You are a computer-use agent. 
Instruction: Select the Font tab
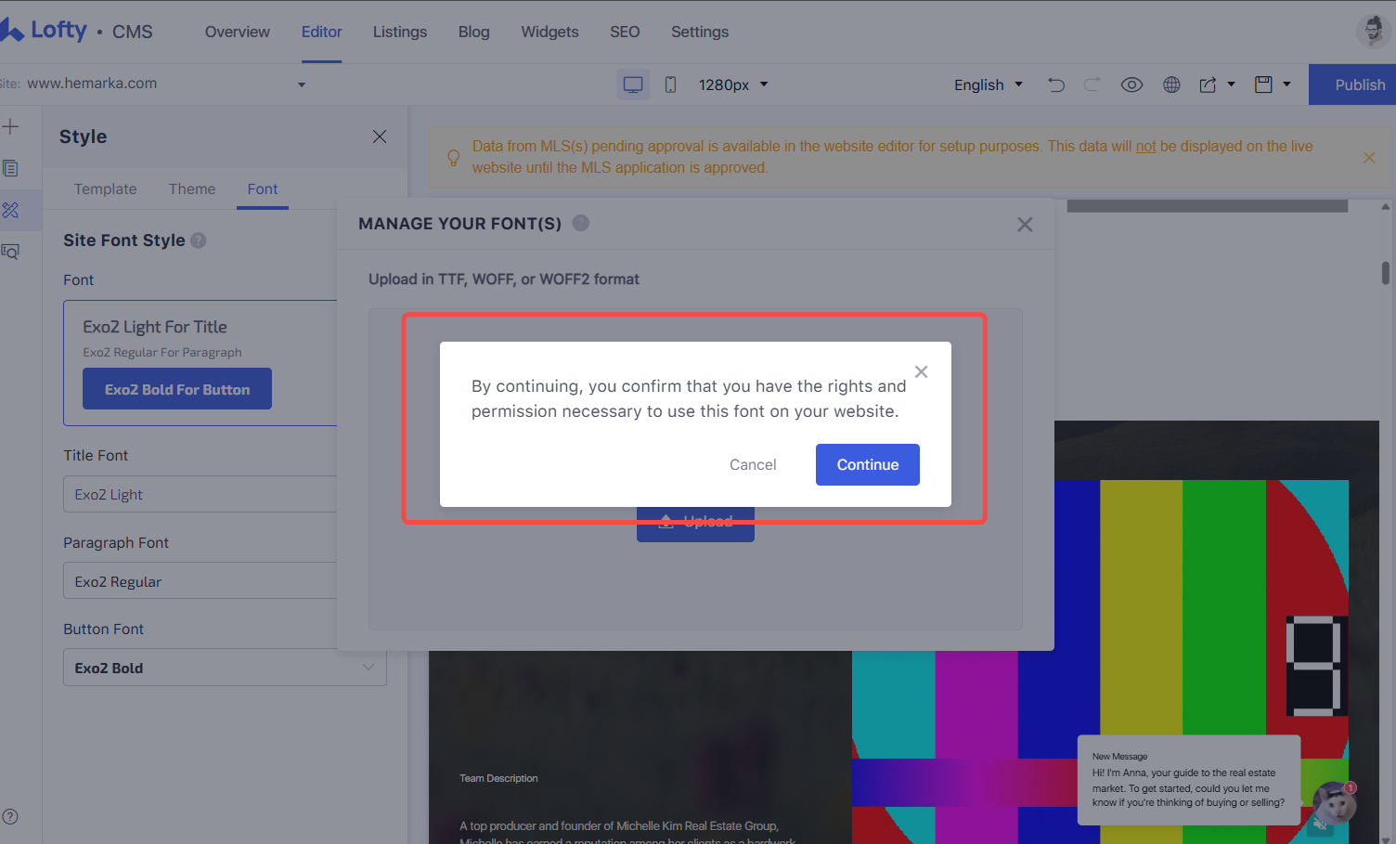263,188
